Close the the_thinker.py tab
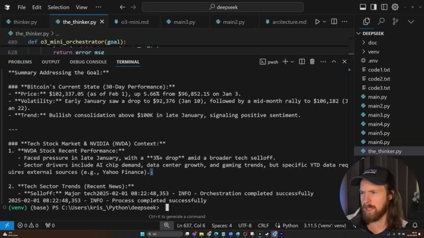Image resolution: width=424 pixels, height=238 pixels. [x=102, y=22]
